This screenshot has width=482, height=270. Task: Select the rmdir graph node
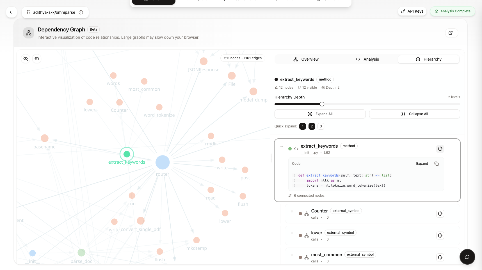[211, 136]
